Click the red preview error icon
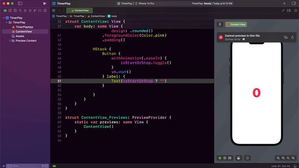Viewport: 299px width, 168px height. [x=221, y=37]
